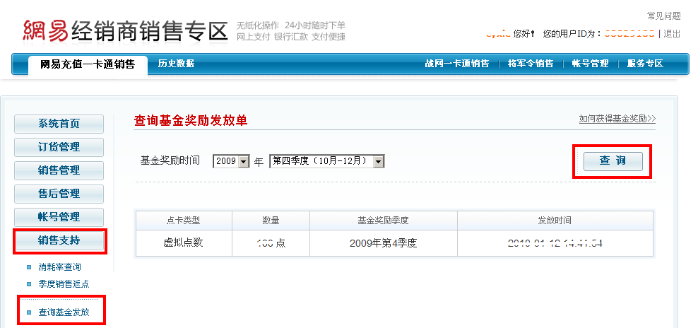The image size is (698, 328).
Task: Open 战网一卡通销售 in the navigation bar
Action: (x=456, y=64)
